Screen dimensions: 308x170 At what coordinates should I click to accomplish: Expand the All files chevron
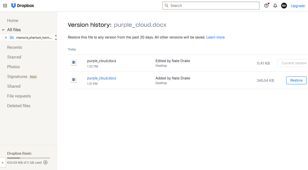tap(3, 30)
